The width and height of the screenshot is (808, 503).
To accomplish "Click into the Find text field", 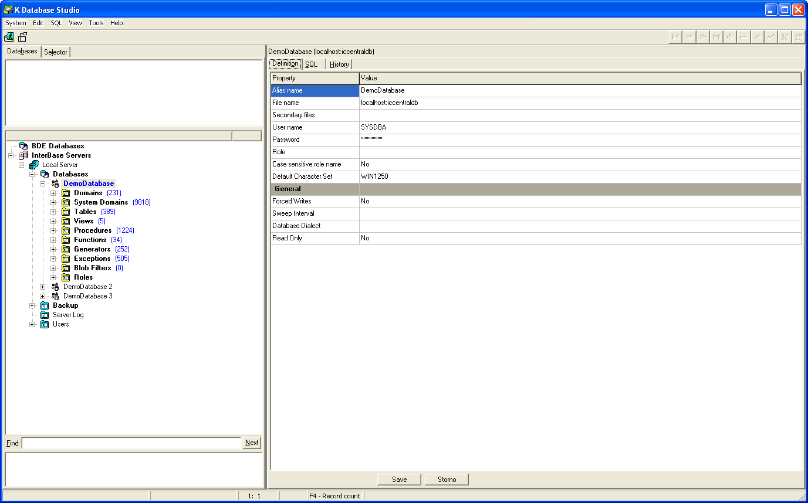I will coord(131,443).
